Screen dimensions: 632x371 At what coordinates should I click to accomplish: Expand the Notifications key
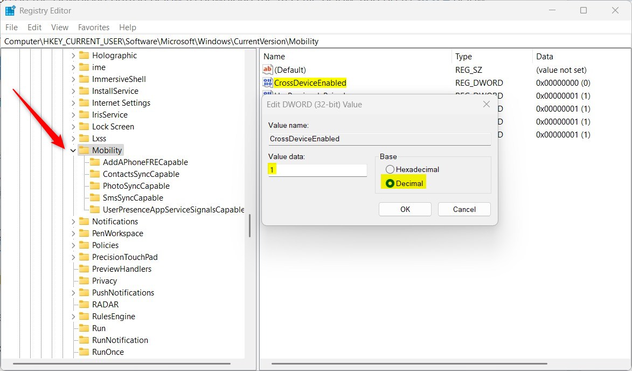pyautogui.click(x=73, y=221)
